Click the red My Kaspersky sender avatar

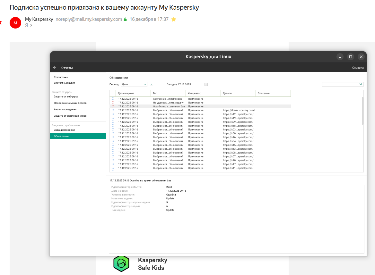click(x=15, y=22)
